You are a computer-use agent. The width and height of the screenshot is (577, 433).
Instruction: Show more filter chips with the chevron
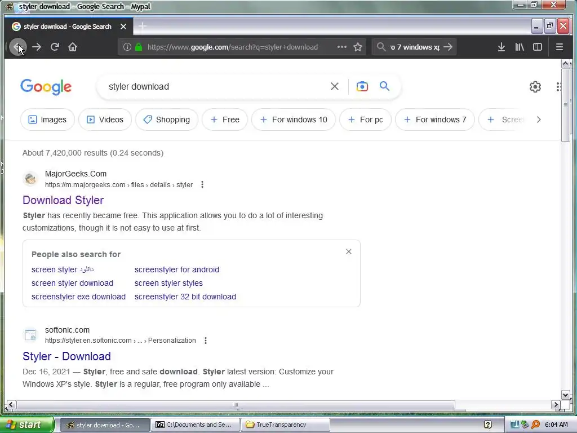(539, 120)
